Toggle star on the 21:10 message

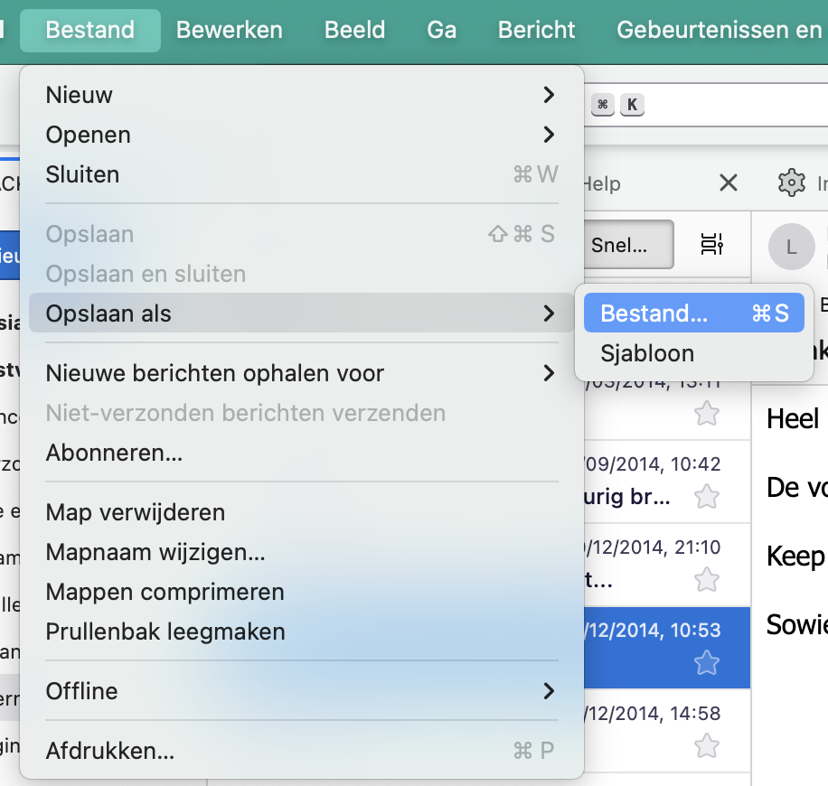click(x=706, y=579)
